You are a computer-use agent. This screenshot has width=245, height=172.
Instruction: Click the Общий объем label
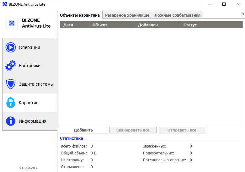[74, 153]
